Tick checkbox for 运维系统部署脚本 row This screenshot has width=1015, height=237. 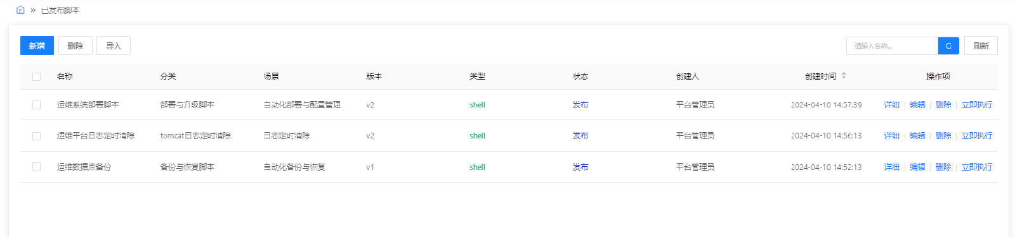(36, 105)
